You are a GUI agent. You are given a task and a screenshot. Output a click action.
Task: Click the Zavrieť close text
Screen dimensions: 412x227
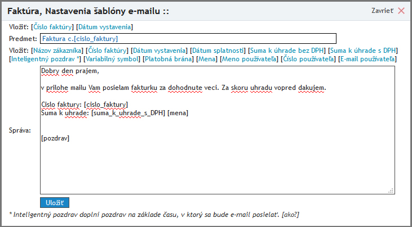point(382,11)
